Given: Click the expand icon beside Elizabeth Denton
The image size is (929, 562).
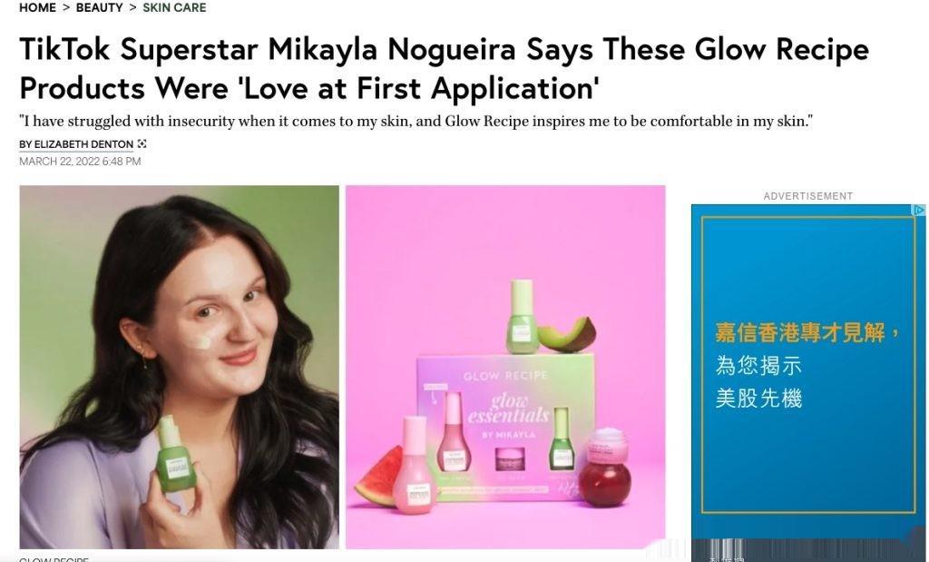Looking at the screenshot, I should pos(142,144).
